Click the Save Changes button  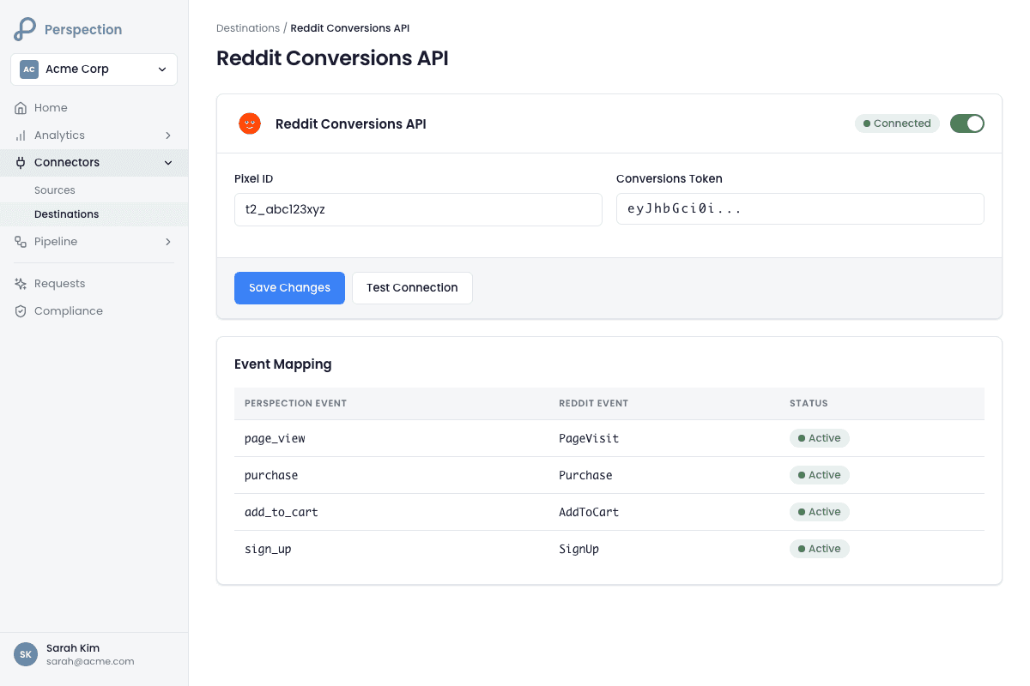tap(289, 288)
